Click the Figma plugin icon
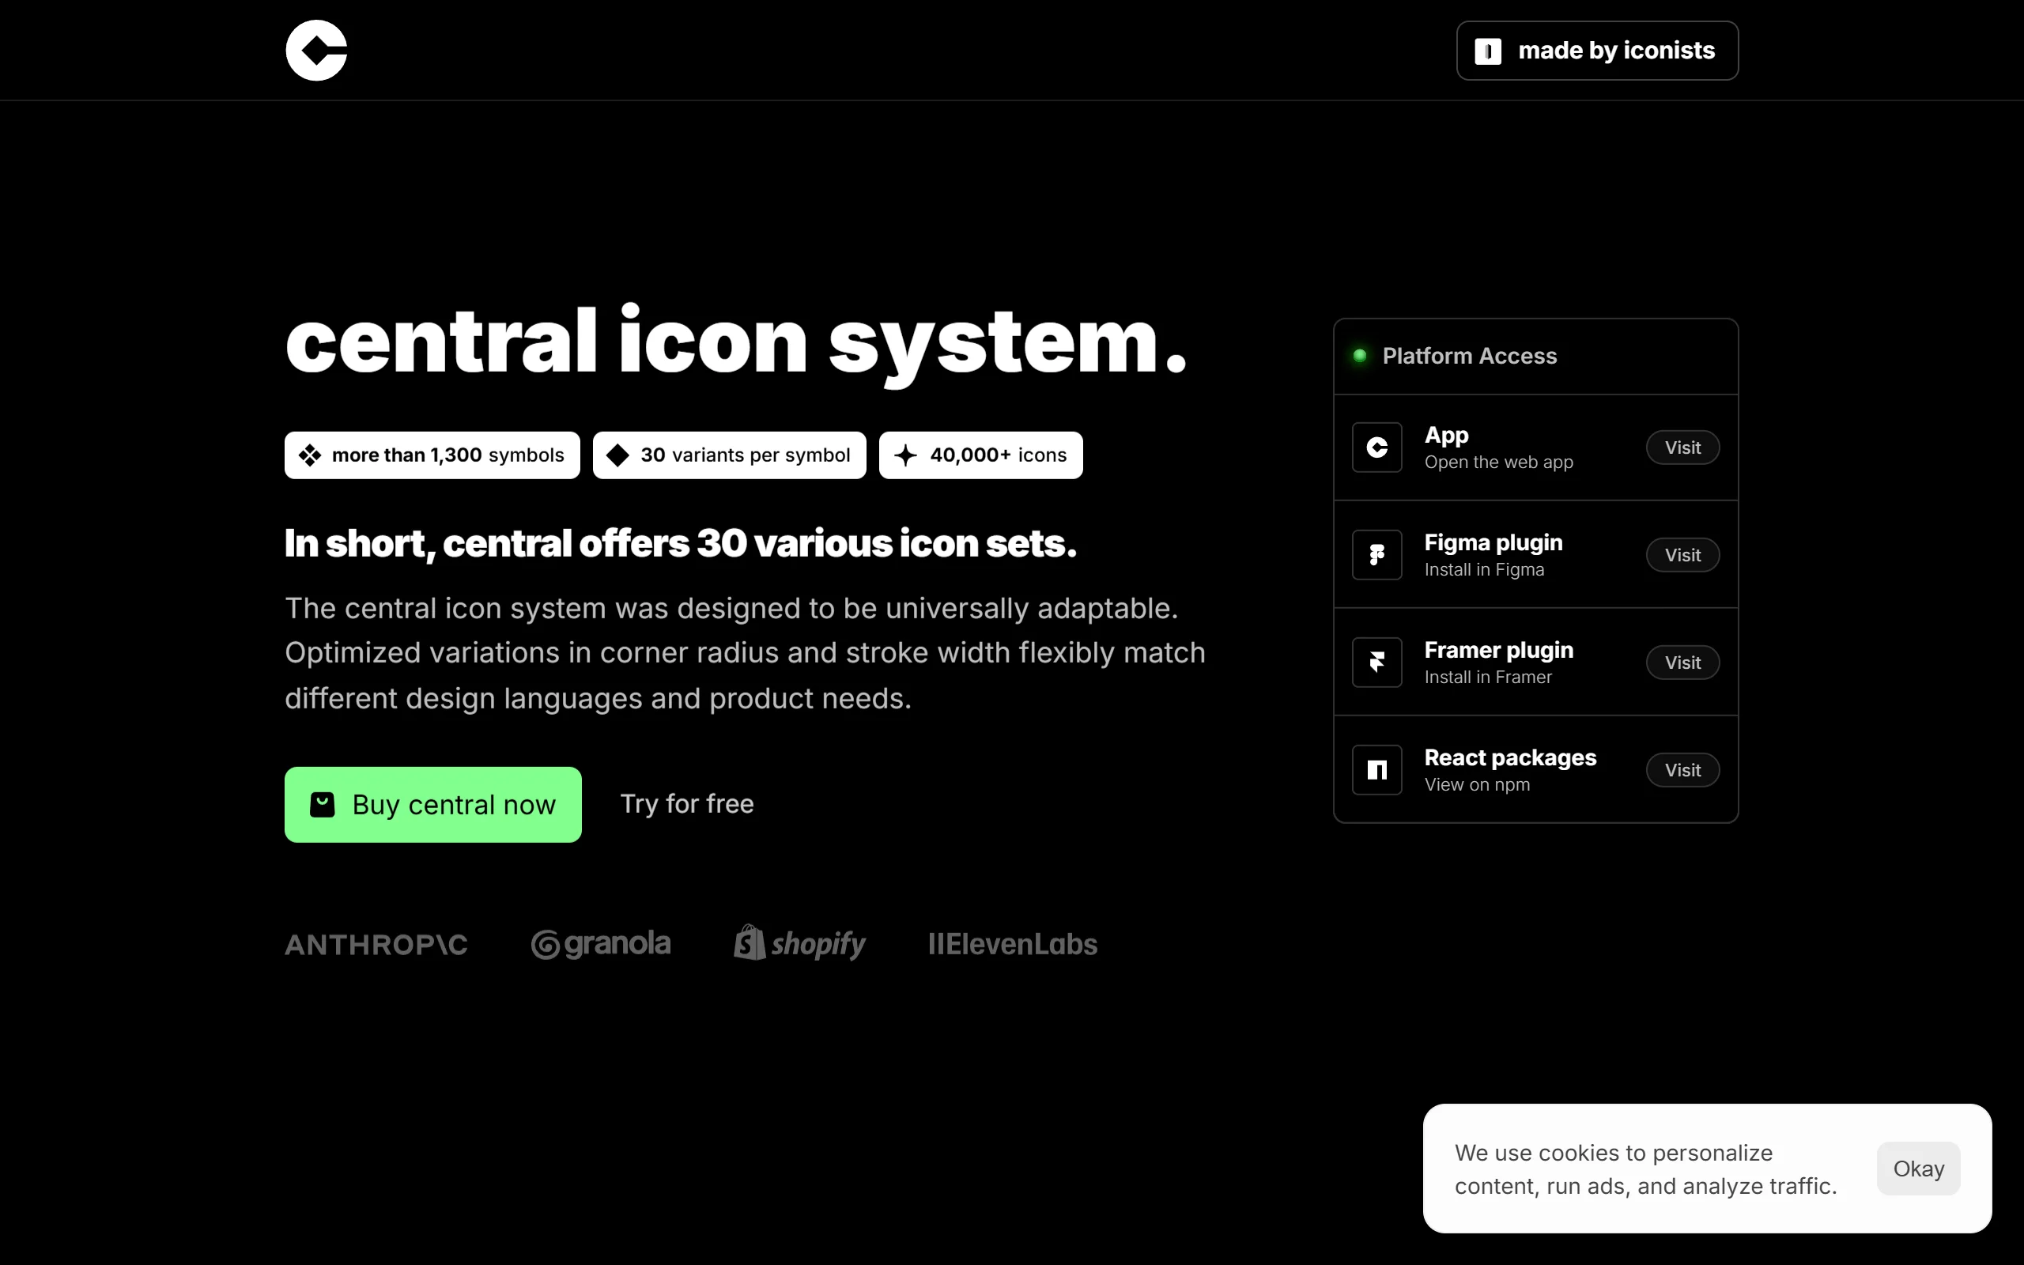The height and width of the screenshot is (1265, 2024). tap(1377, 555)
